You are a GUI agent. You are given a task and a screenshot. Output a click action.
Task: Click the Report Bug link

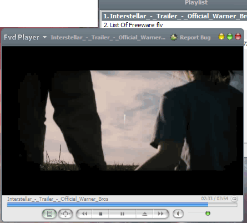(x=195, y=38)
